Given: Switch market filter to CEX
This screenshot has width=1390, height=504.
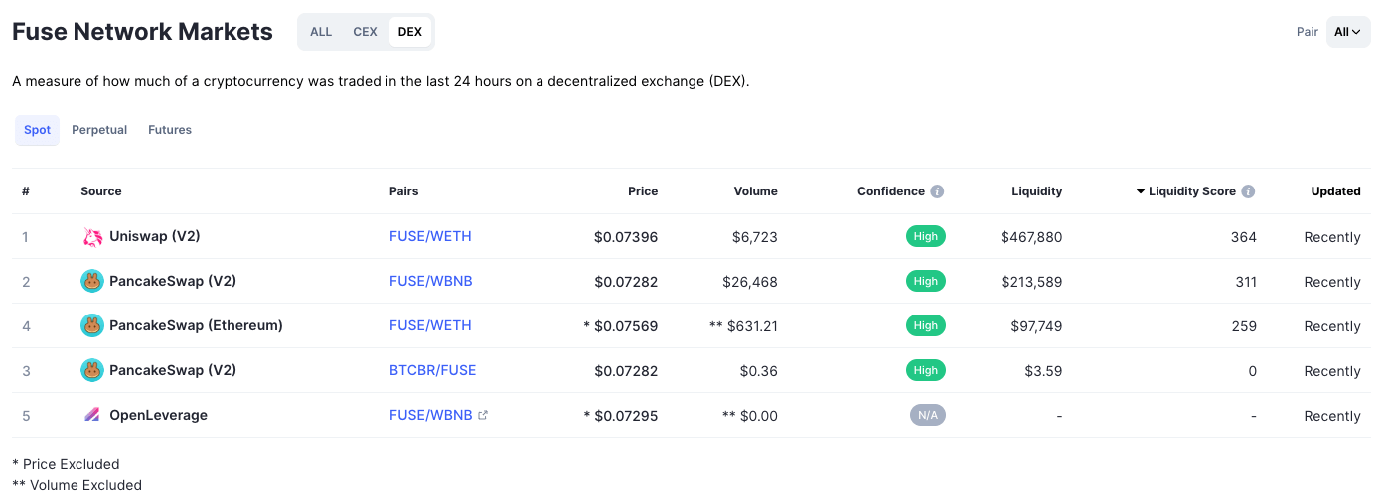Looking at the screenshot, I should tap(365, 32).
